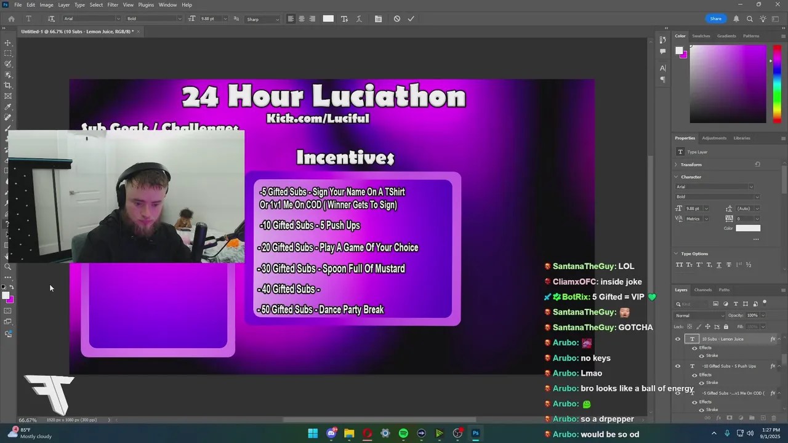Open the anti-aliasing dropdown showing Sharp
This screenshot has height=443, width=788.
pos(263,19)
